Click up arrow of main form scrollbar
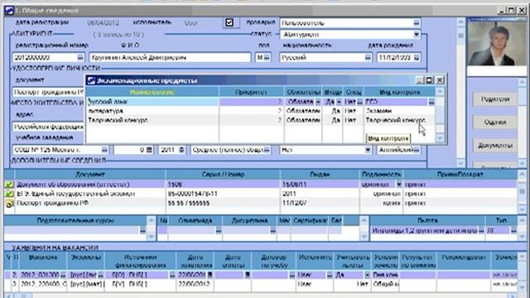 pos(460,22)
